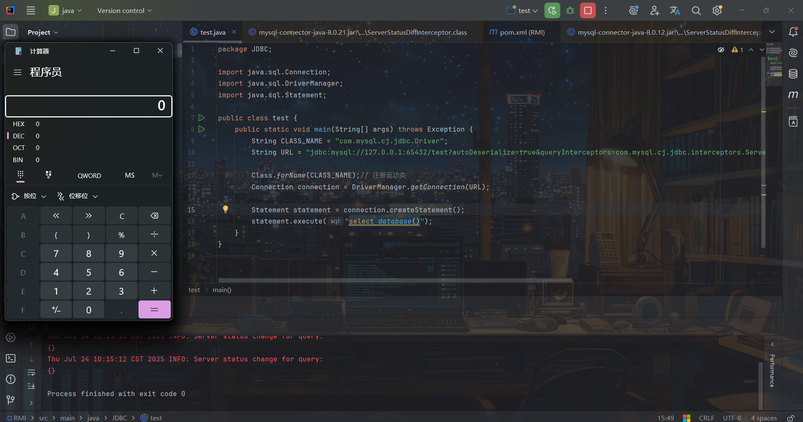Open the Database tool window icon
This screenshot has height=422, width=803.
[793, 74]
